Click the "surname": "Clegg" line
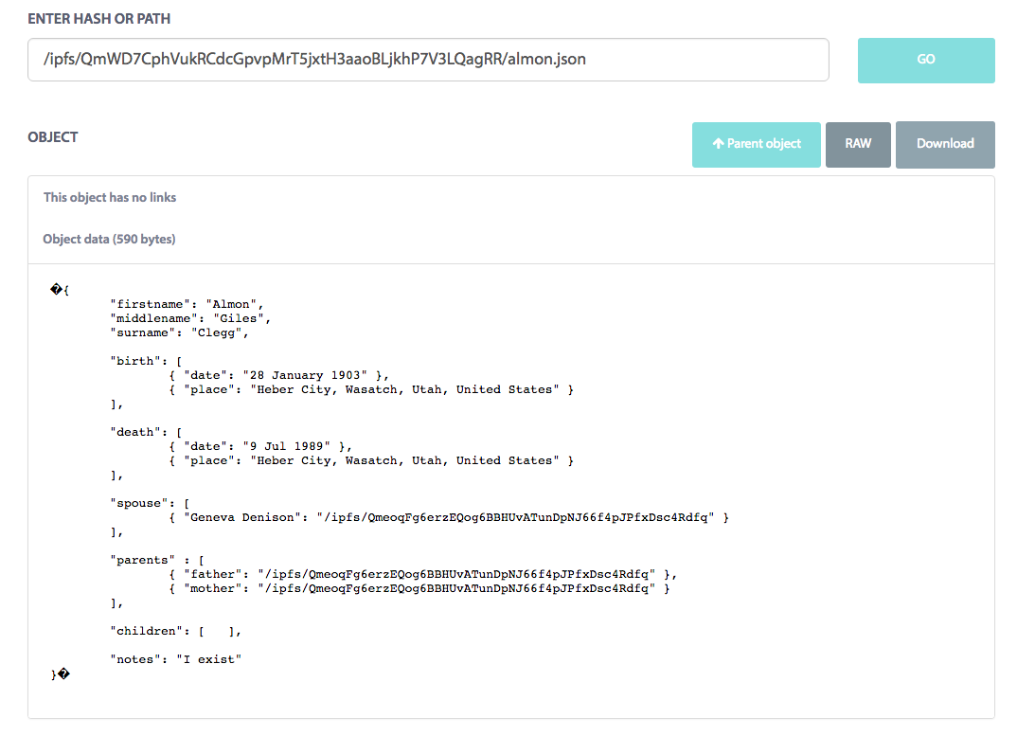1017x736 pixels. pos(180,332)
